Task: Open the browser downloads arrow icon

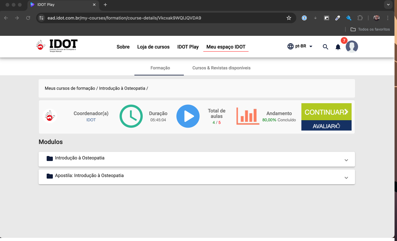Action: 315,18
